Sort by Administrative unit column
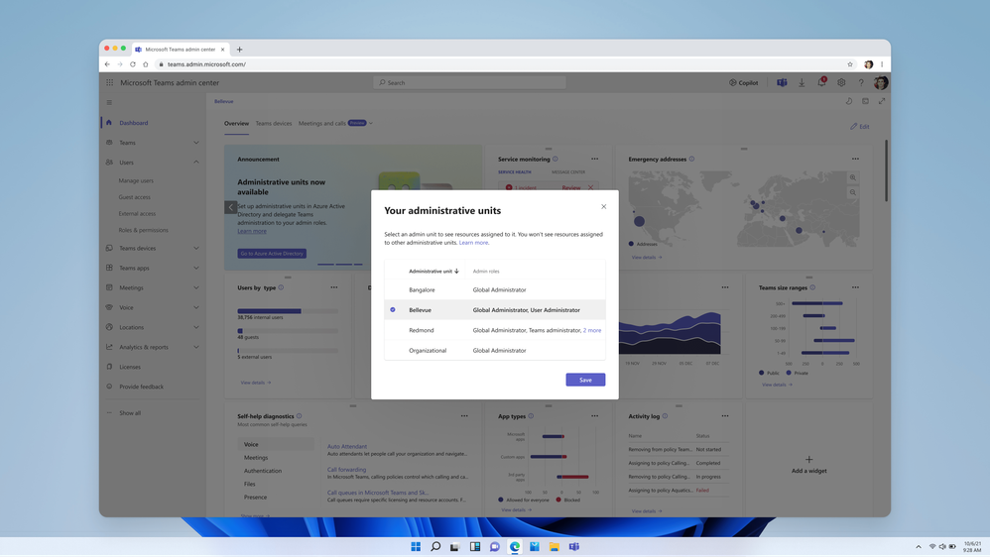This screenshot has height=557, width=990. (433, 272)
